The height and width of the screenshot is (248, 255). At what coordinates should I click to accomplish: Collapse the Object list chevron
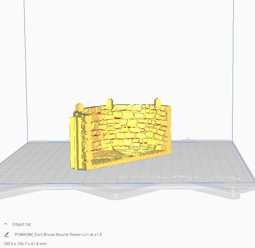point(6,224)
